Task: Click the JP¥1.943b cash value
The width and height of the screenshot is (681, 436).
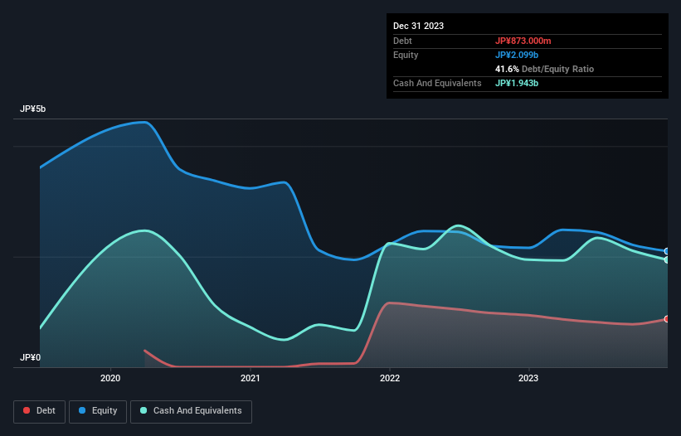Action: click(517, 83)
